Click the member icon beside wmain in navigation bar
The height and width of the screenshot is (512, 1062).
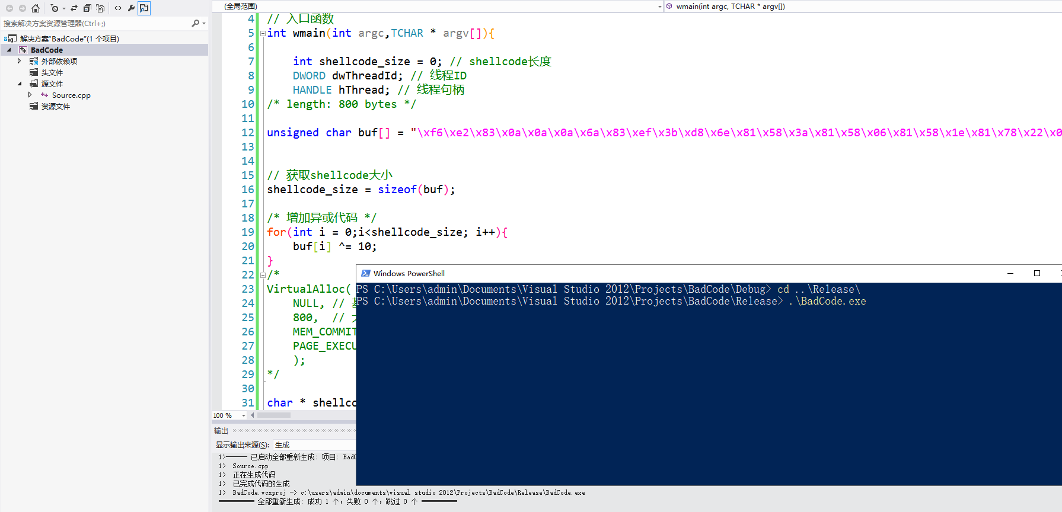pos(669,7)
